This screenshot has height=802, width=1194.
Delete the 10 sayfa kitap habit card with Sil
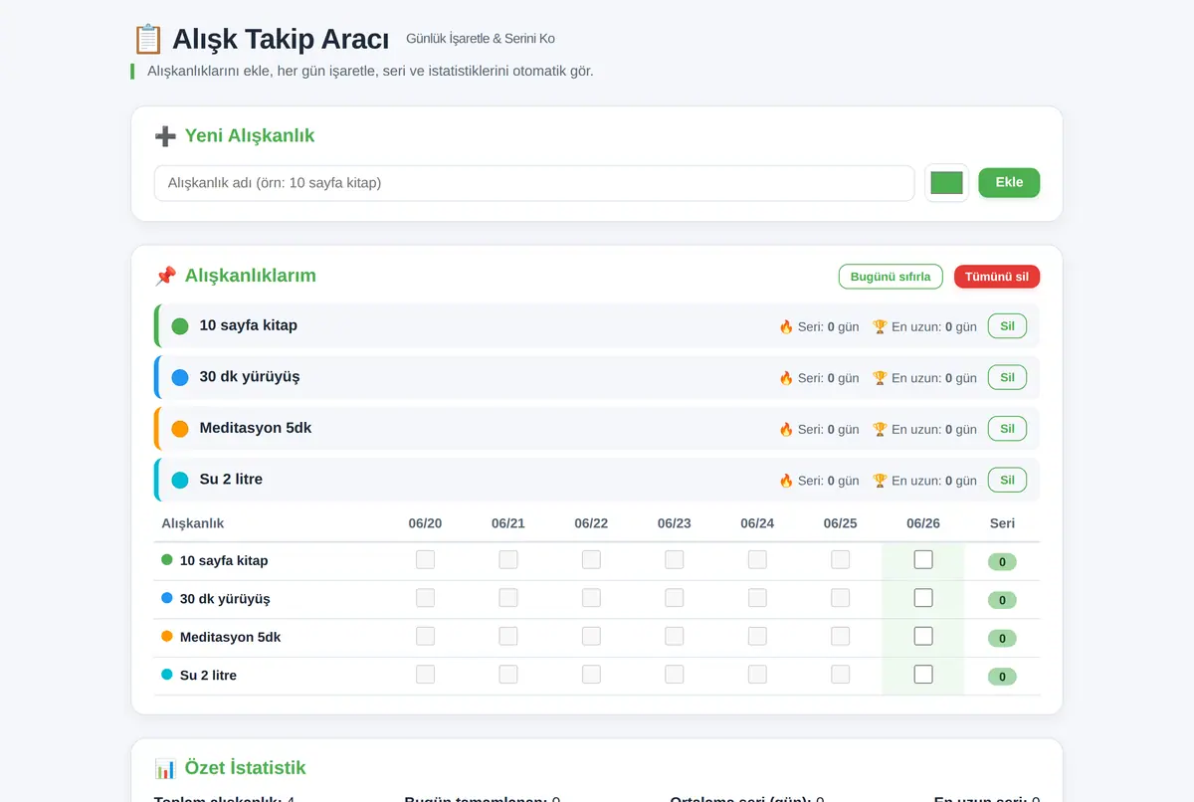1007,325
